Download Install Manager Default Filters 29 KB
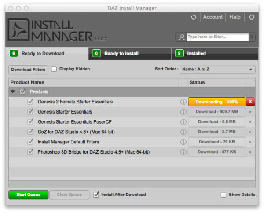This screenshot has width=264, height=213. (217, 142)
